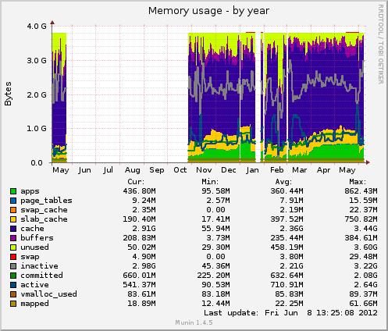388x331 pixels.
Task: Click the chart title 'Memory usage - by year'
Action: pos(208,11)
